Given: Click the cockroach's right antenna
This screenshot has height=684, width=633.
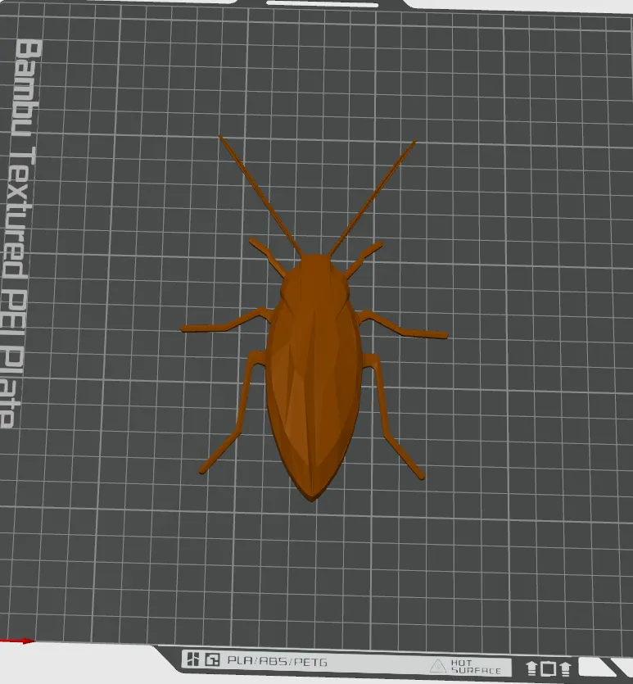Looking at the screenshot, I should coord(373,197).
